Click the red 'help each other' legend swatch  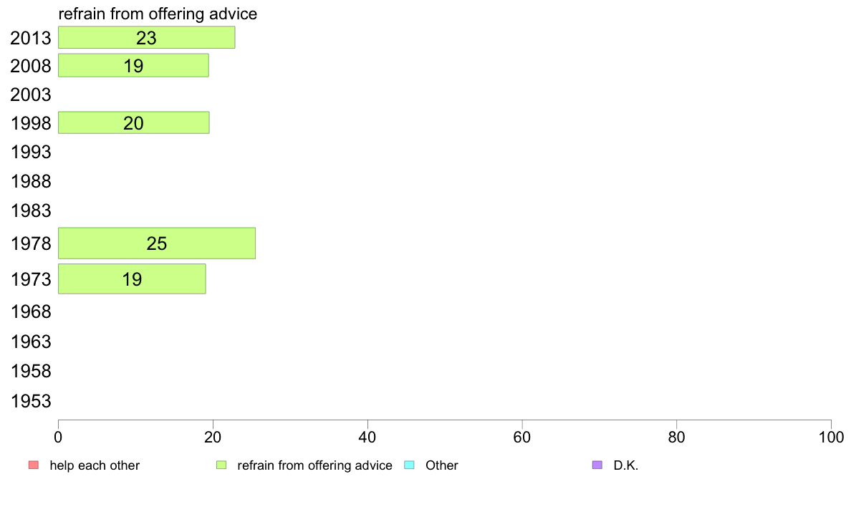pos(33,465)
